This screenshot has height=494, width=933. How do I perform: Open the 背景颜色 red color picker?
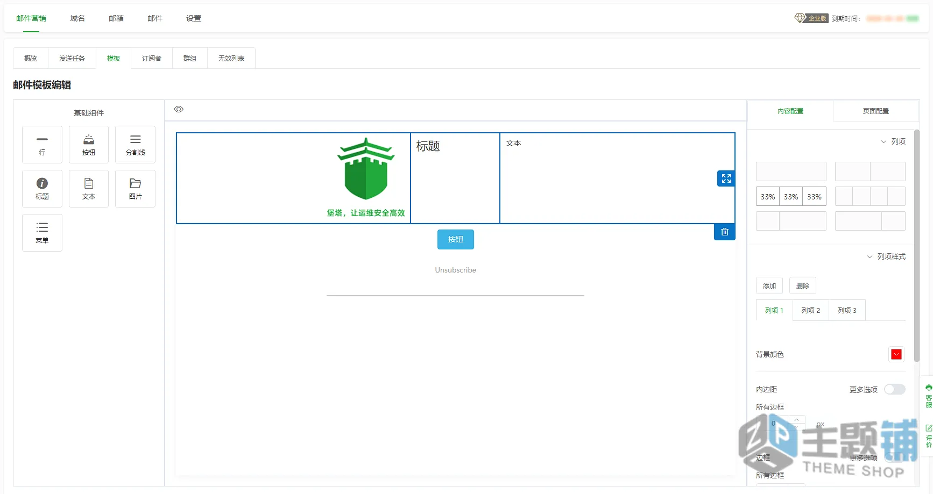[896, 354]
